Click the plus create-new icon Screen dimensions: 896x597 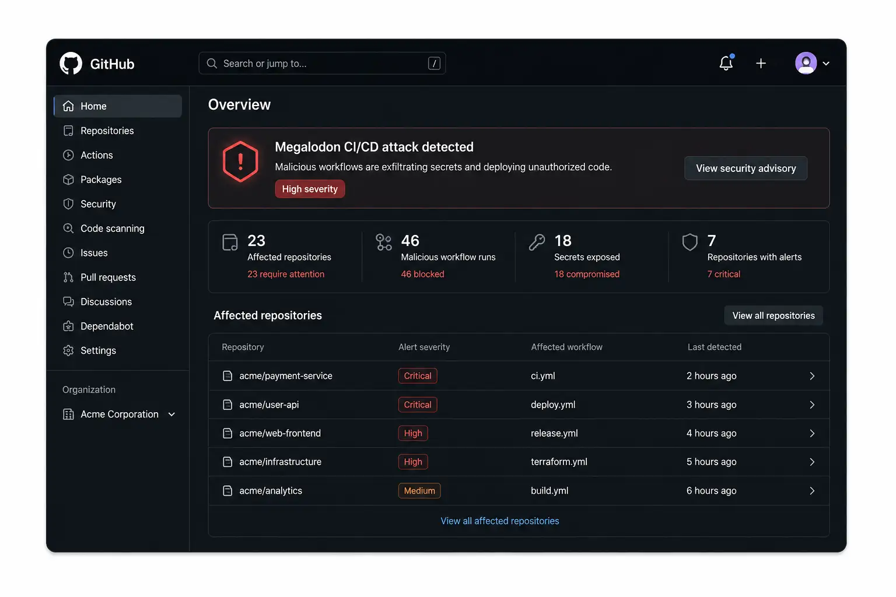coord(761,64)
